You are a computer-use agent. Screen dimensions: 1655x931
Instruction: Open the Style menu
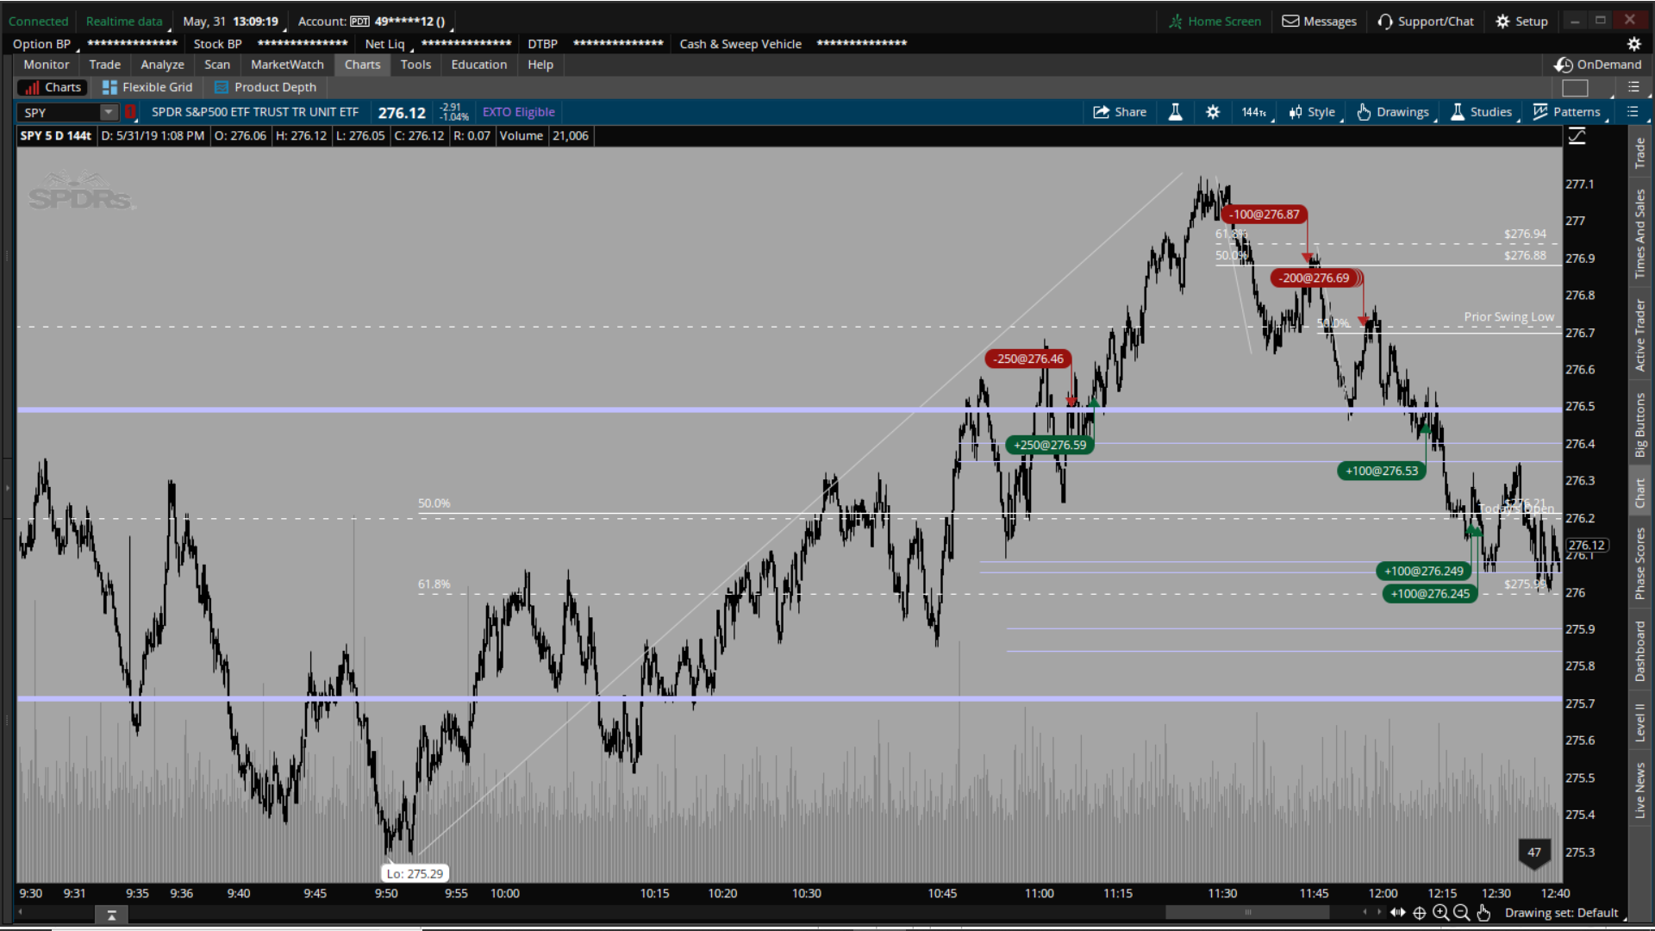1312,112
